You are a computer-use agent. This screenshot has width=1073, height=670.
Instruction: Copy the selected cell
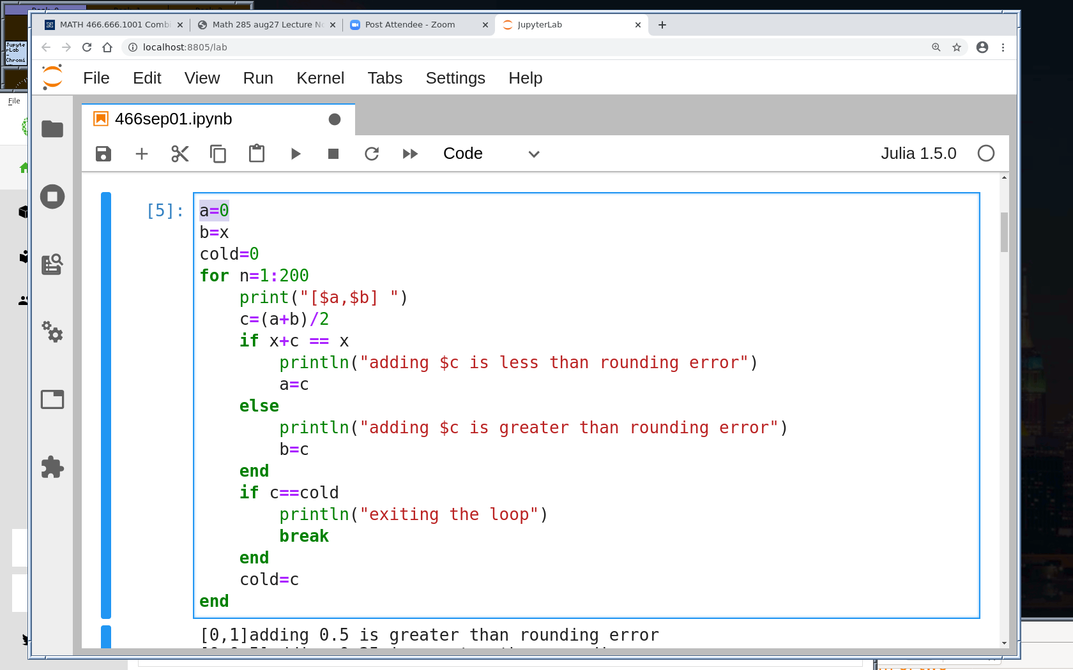pos(218,154)
